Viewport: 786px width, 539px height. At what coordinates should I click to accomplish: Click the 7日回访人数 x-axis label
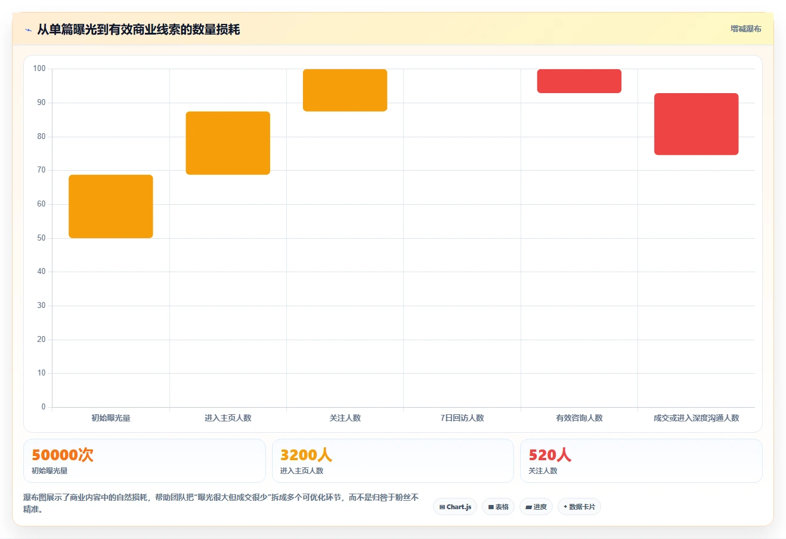click(x=462, y=418)
